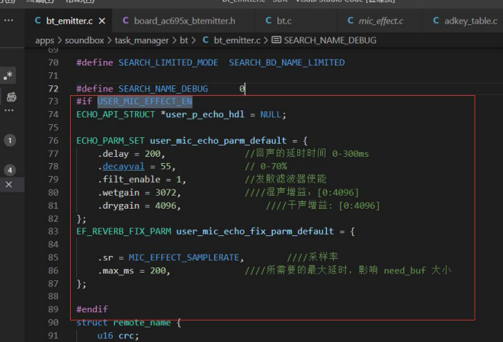This screenshot has width=503, height=342.
Task: Click the SEARCH_LIMITED_MODE macro name
Action: (168, 62)
